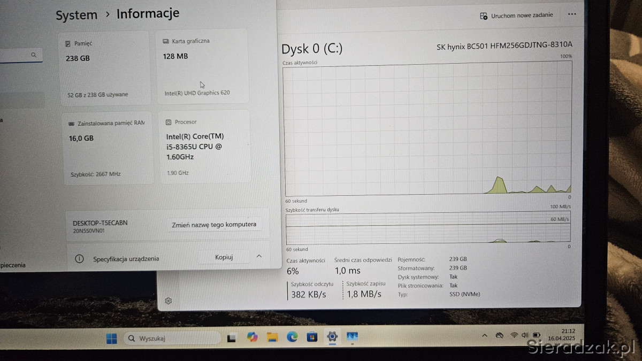Image resolution: width=642 pixels, height=361 pixels.
Task: Open Task Manager settings gear icon
Action: click(x=169, y=301)
